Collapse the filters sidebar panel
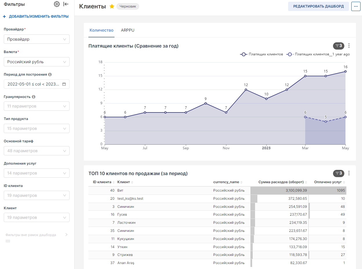362x269 pixels. point(66,4)
